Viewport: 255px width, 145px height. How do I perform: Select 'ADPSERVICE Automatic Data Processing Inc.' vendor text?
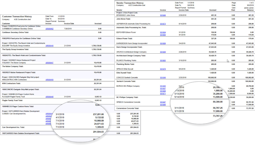134,24
